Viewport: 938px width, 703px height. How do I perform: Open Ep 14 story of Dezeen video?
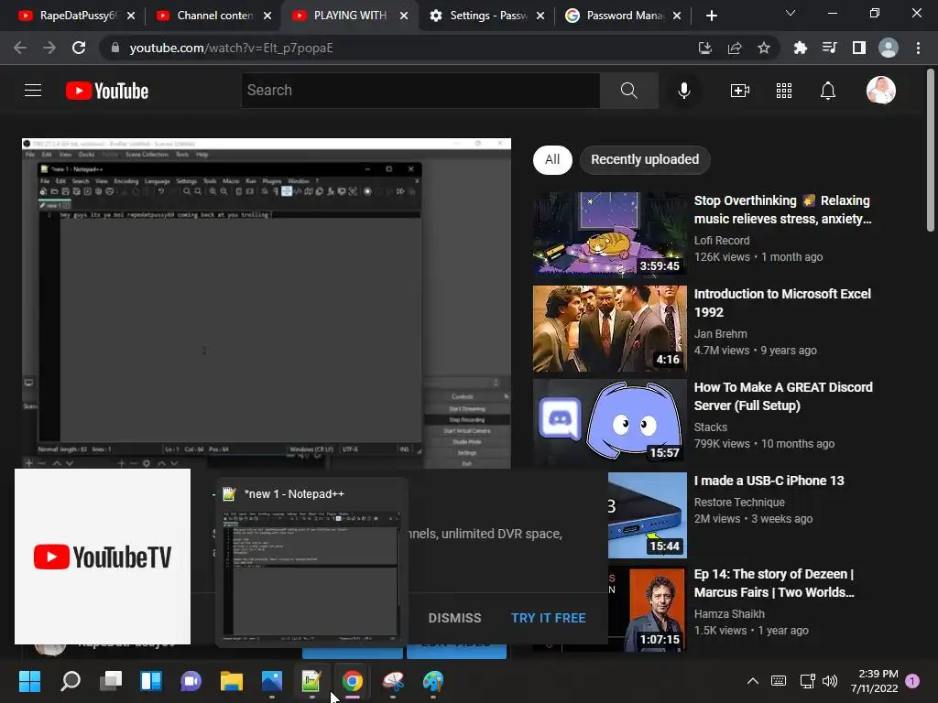click(774, 583)
